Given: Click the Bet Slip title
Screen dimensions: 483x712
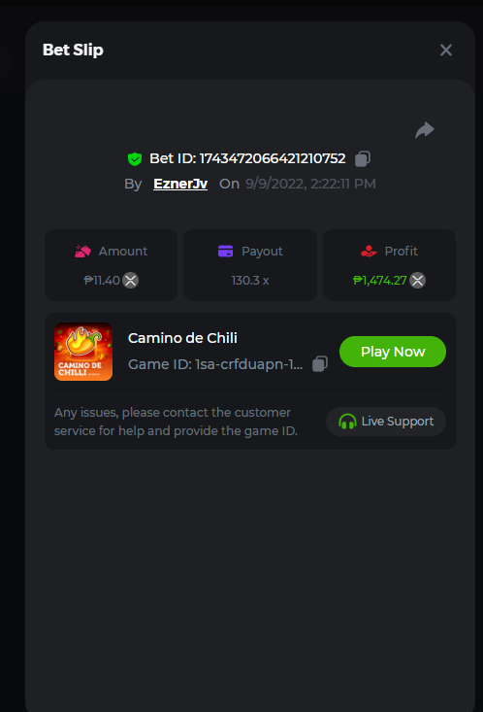Looking at the screenshot, I should tap(73, 50).
